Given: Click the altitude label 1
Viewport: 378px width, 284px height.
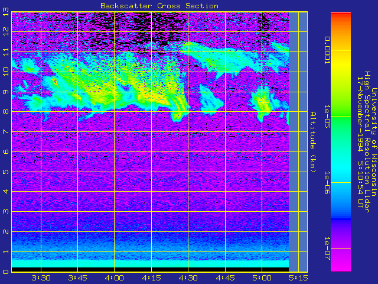Looking at the screenshot, I should (6, 251).
